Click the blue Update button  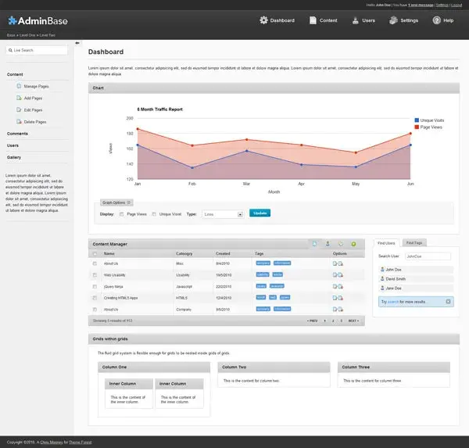coord(260,213)
